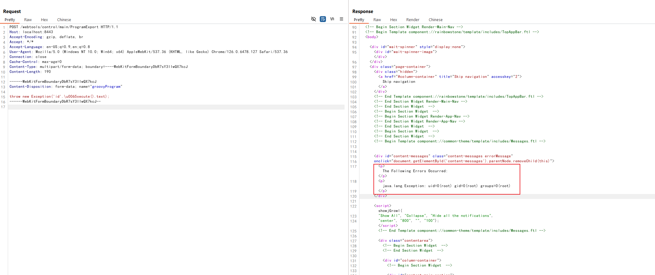Click the Accept-Language header line
The height and width of the screenshot is (275, 655).
click(50, 47)
